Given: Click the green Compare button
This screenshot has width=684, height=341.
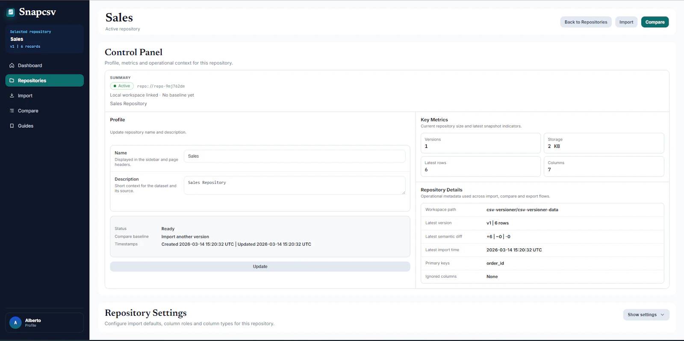Looking at the screenshot, I should [x=655, y=22].
